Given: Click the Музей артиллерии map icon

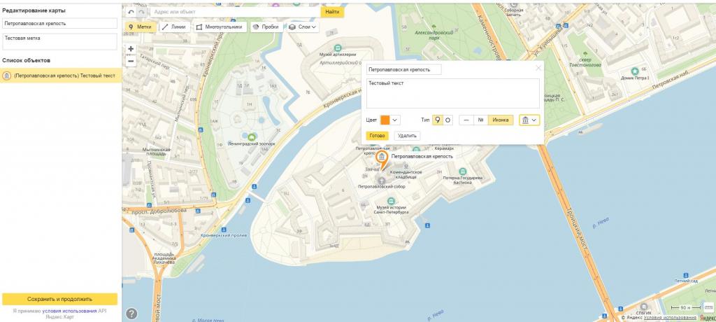Looking at the screenshot, I should coord(338,48).
